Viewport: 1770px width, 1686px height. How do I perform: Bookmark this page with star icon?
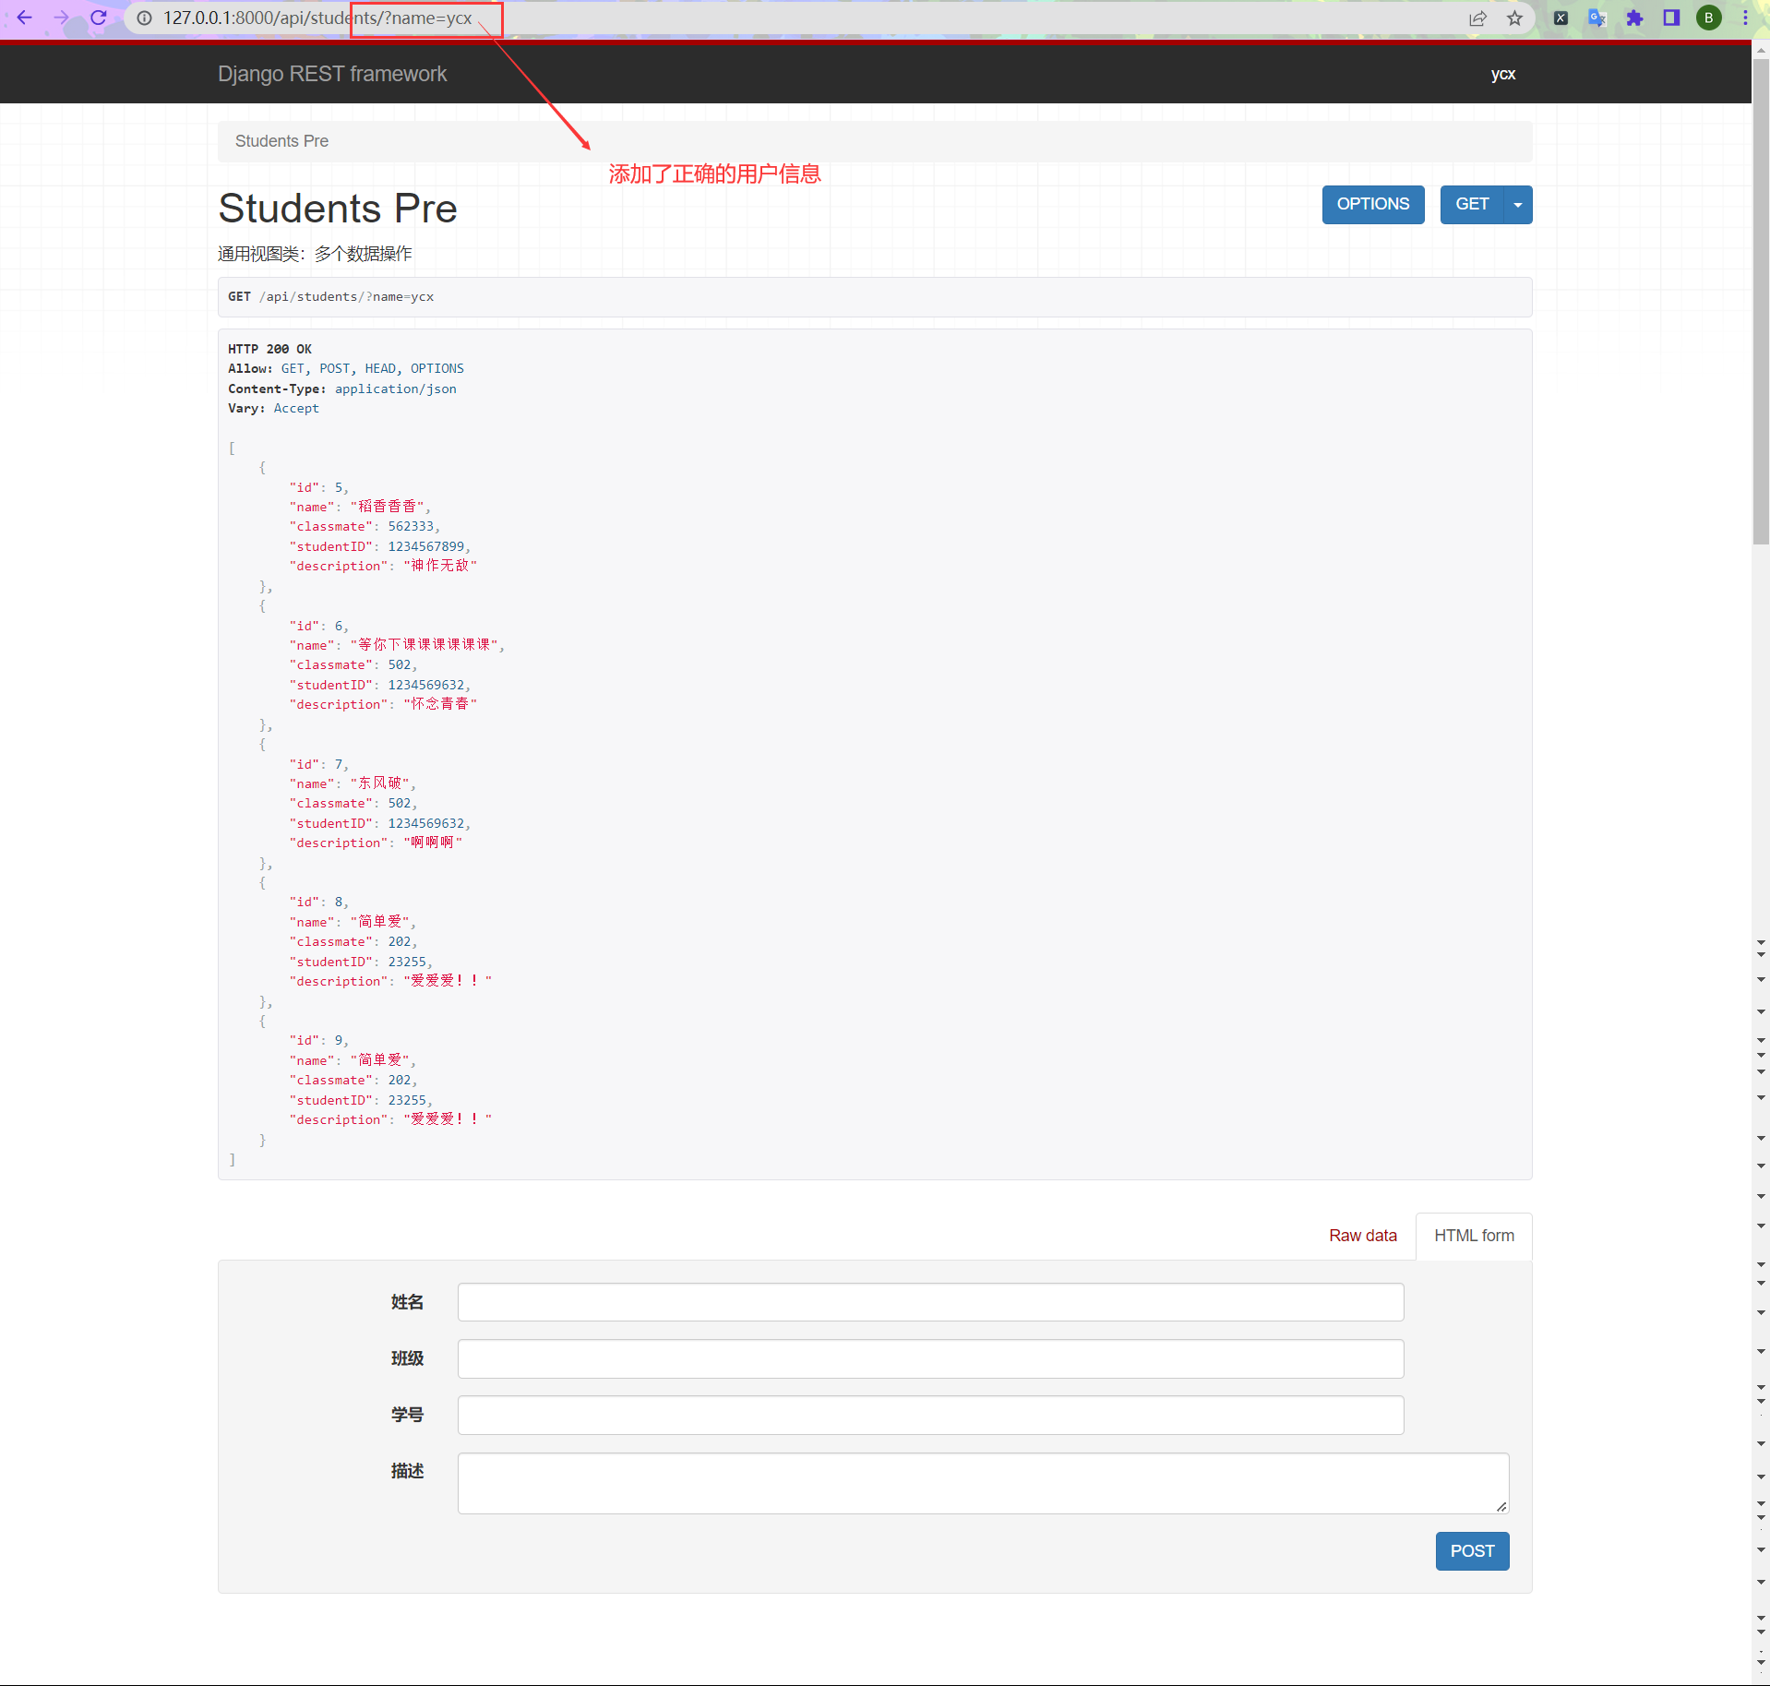1515,18
